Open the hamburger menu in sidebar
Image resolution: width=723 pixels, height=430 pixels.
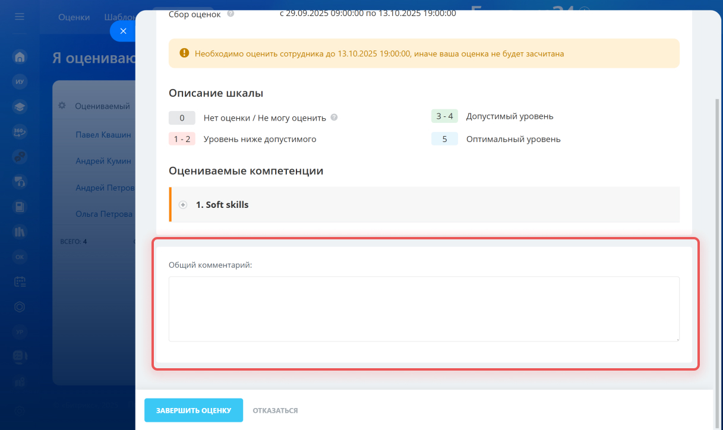[x=20, y=17]
